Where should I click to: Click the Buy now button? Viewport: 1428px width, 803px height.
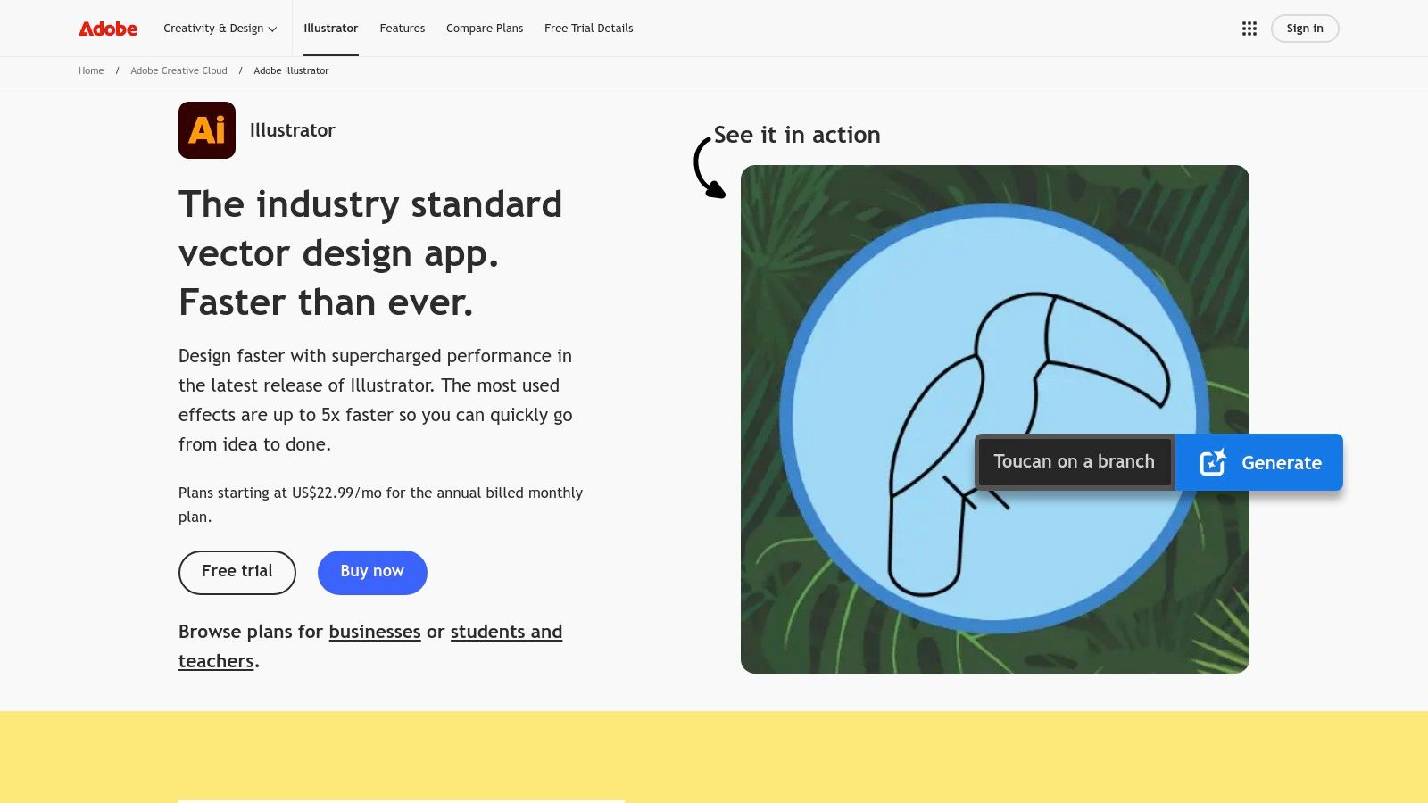372,572
